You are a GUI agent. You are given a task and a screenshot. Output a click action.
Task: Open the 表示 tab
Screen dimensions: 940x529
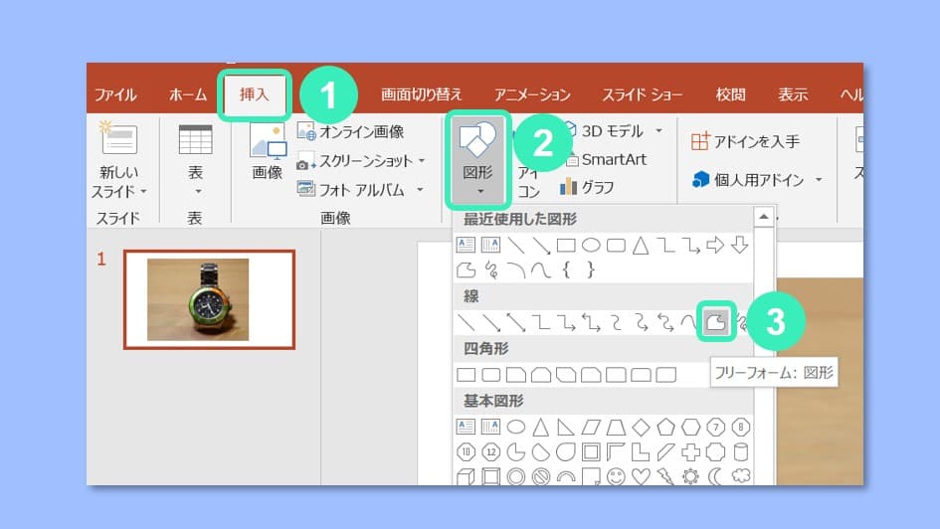coord(793,94)
